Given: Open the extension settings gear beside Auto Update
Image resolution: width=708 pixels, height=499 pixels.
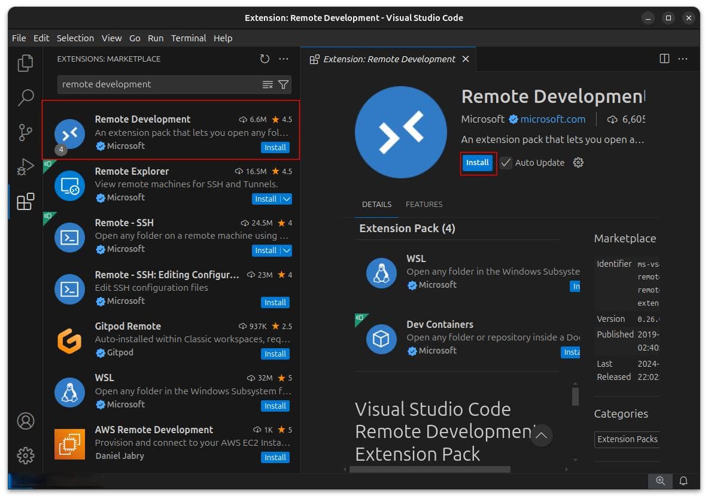Looking at the screenshot, I should [x=578, y=163].
